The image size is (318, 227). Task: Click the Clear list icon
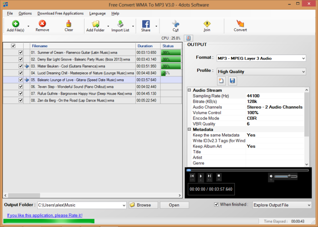[69, 24]
